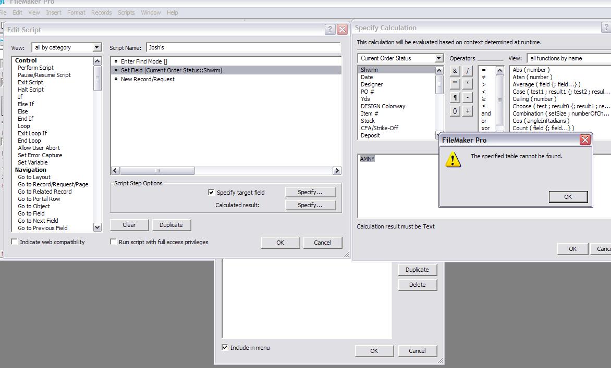
Task: Click the step category list vertical scrollbar thumb
Action: [x=97, y=78]
